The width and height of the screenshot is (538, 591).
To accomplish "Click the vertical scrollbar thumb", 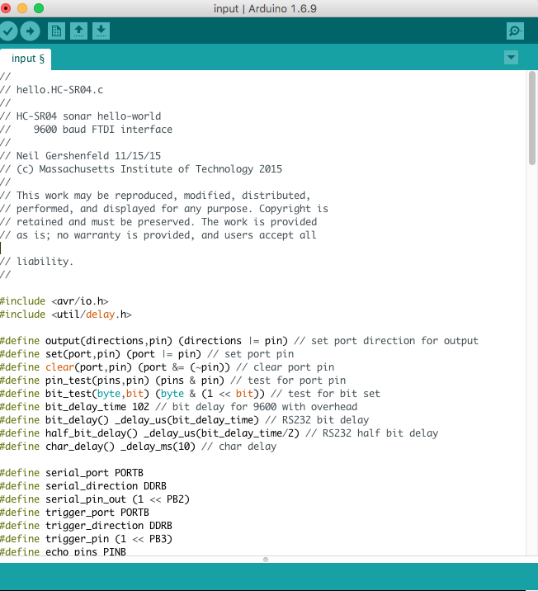I will [532, 118].
